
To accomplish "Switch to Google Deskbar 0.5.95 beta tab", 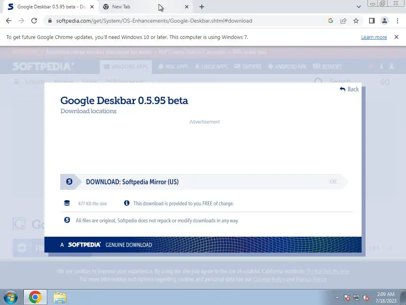I will 51,7.
